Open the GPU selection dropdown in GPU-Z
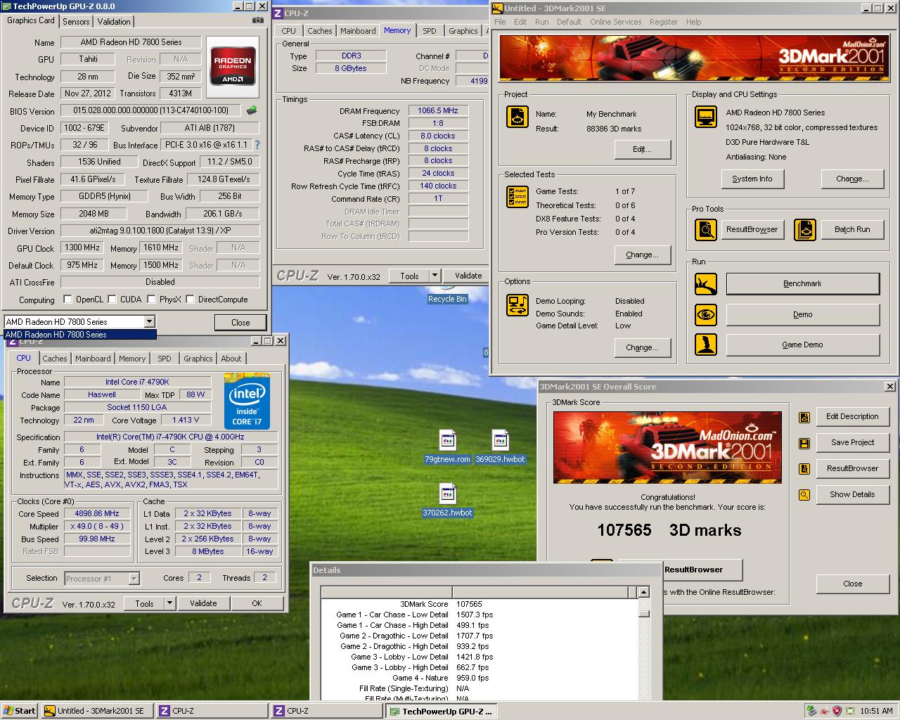This screenshot has height=720, width=900. pos(149,322)
